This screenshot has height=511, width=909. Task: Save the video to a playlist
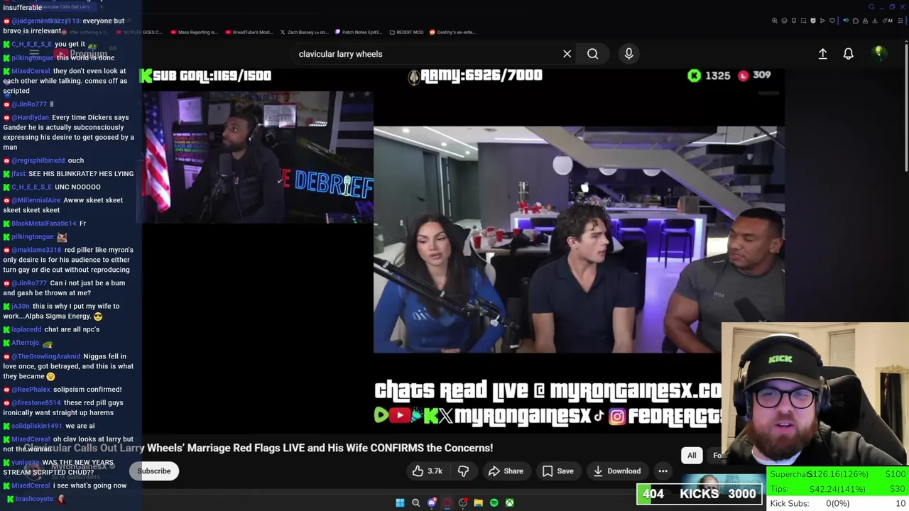tap(557, 471)
